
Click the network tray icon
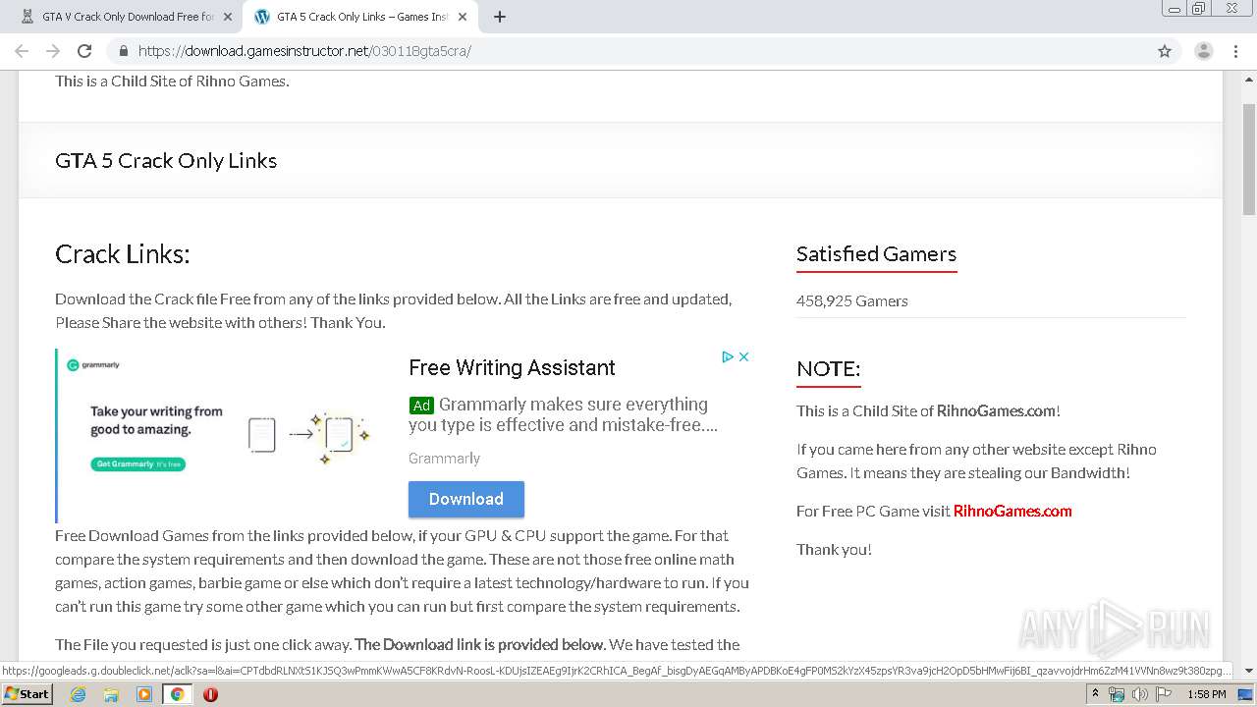click(1117, 694)
